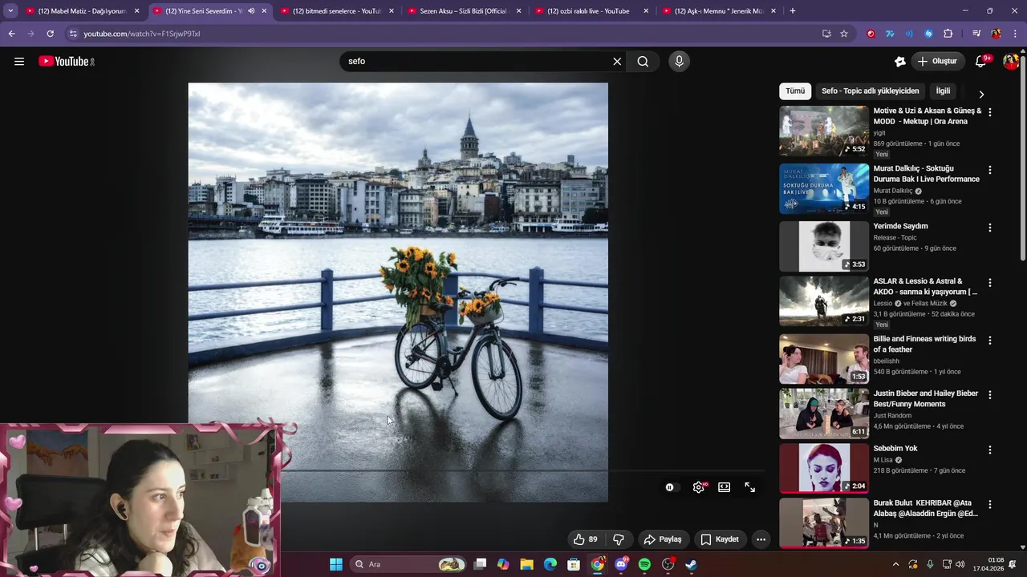Image resolution: width=1027 pixels, height=577 pixels.
Task: Open the YouTube guide hamburger menu
Action: click(19, 61)
